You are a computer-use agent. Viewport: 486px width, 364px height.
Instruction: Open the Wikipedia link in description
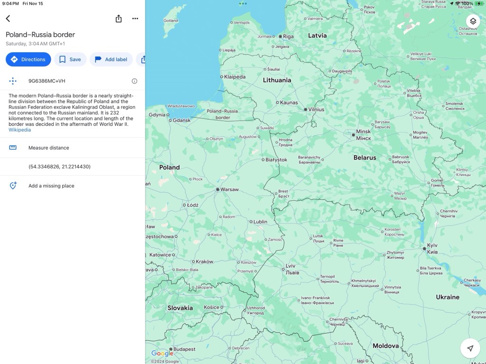click(x=19, y=130)
